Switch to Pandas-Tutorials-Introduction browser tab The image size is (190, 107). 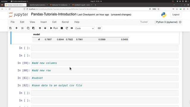pos(15,5)
